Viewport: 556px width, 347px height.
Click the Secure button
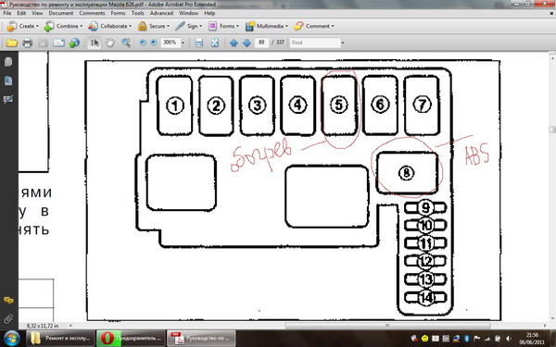[153, 26]
